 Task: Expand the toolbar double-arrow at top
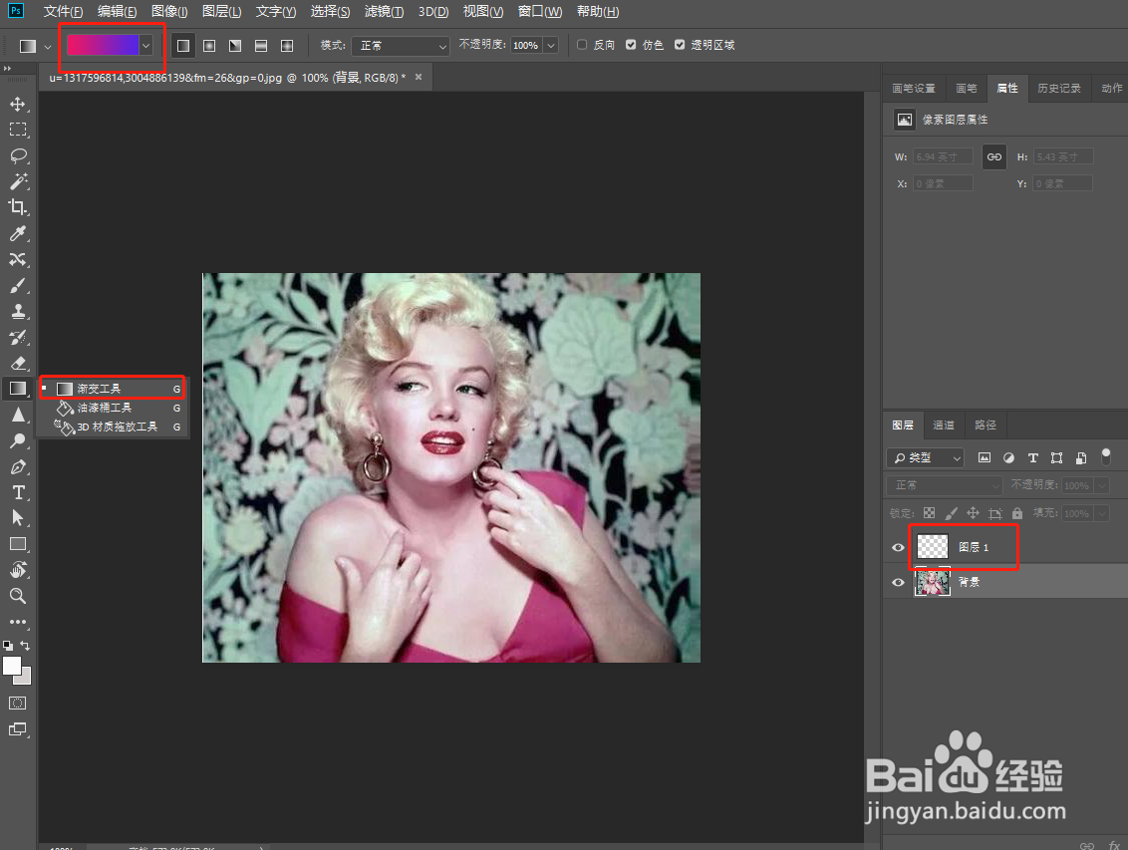(7, 69)
